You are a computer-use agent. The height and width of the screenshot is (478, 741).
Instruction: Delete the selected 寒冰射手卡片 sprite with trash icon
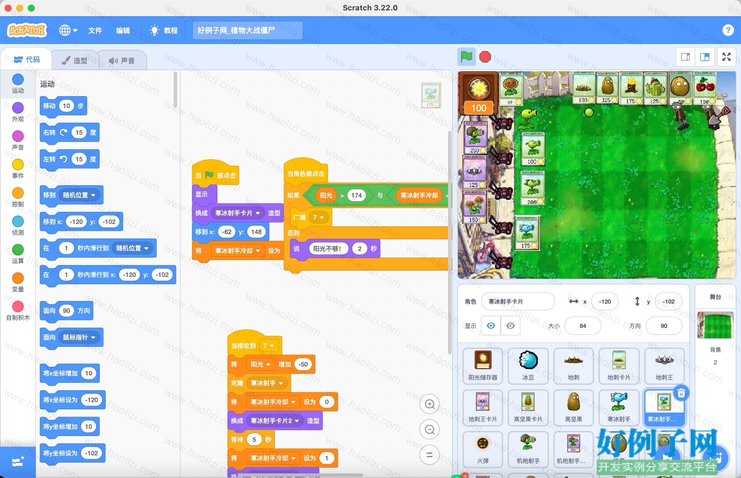pyautogui.click(x=681, y=394)
